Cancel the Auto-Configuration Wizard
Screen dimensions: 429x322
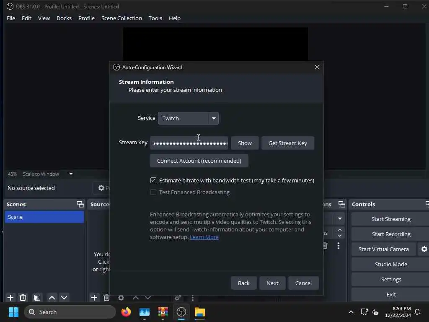tap(303, 283)
